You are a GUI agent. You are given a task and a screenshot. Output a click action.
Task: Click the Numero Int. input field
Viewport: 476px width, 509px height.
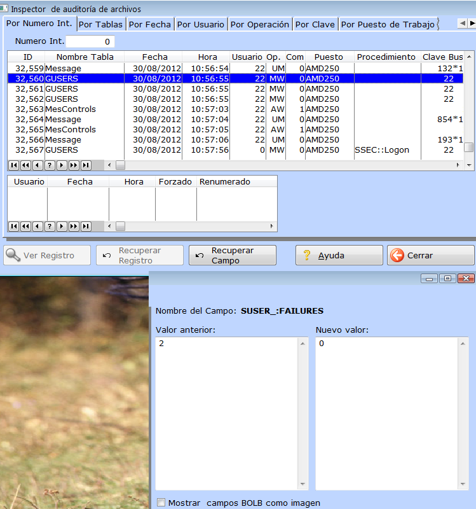tap(90, 41)
